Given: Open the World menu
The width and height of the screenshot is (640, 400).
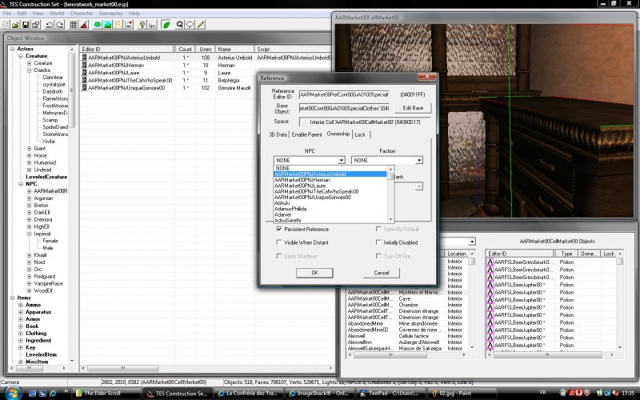Looking at the screenshot, I should tap(57, 13).
